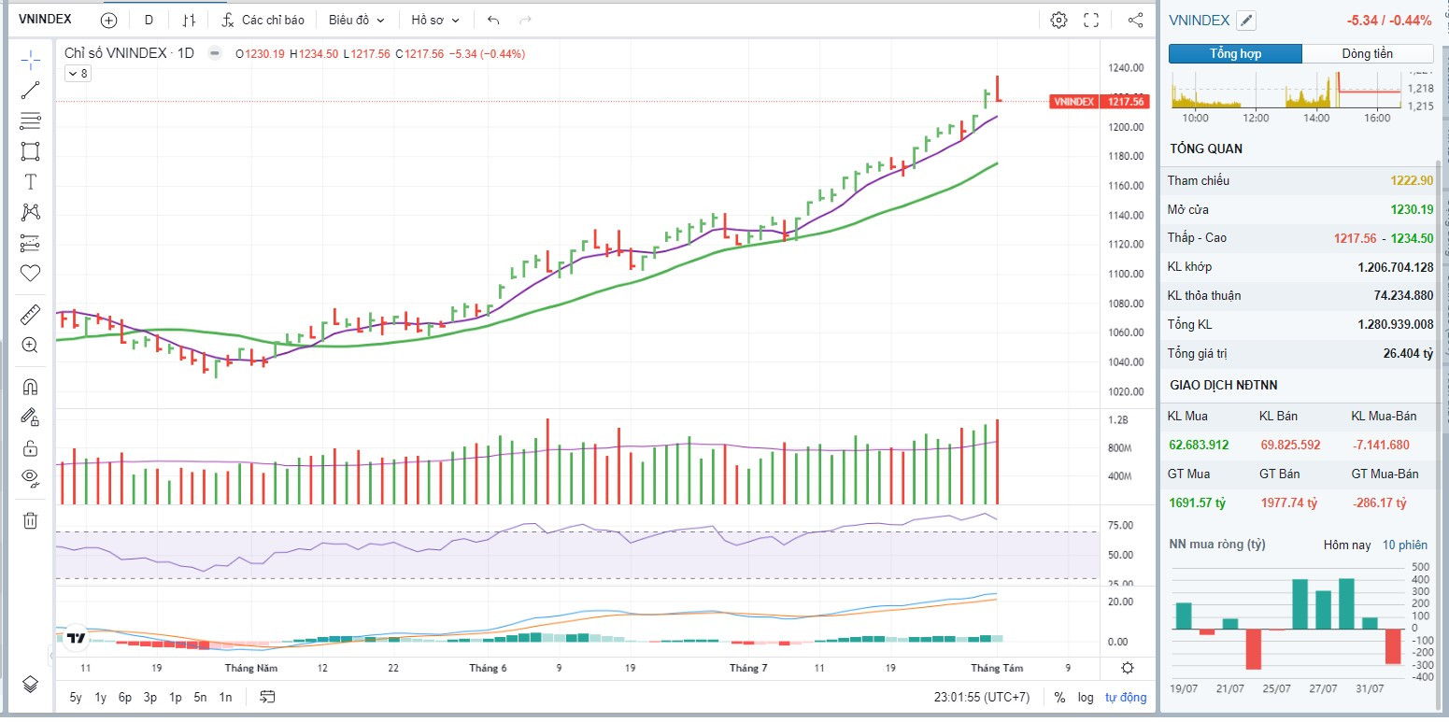The height and width of the screenshot is (722, 1449).
Task: Edit VNINDEX with the pencil icon
Action: [1246, 21]
